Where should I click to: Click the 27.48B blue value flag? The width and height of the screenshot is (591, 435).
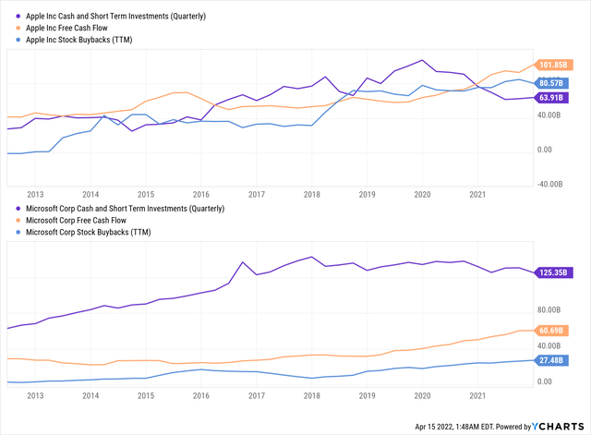coord(551,360)
